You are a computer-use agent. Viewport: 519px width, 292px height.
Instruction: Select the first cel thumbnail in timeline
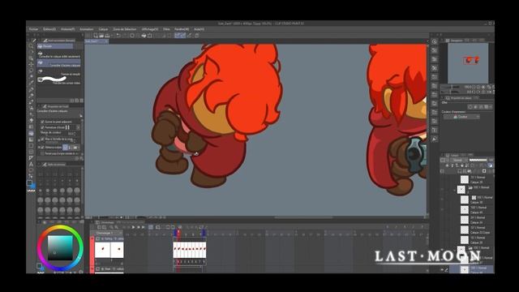[102, 250]
